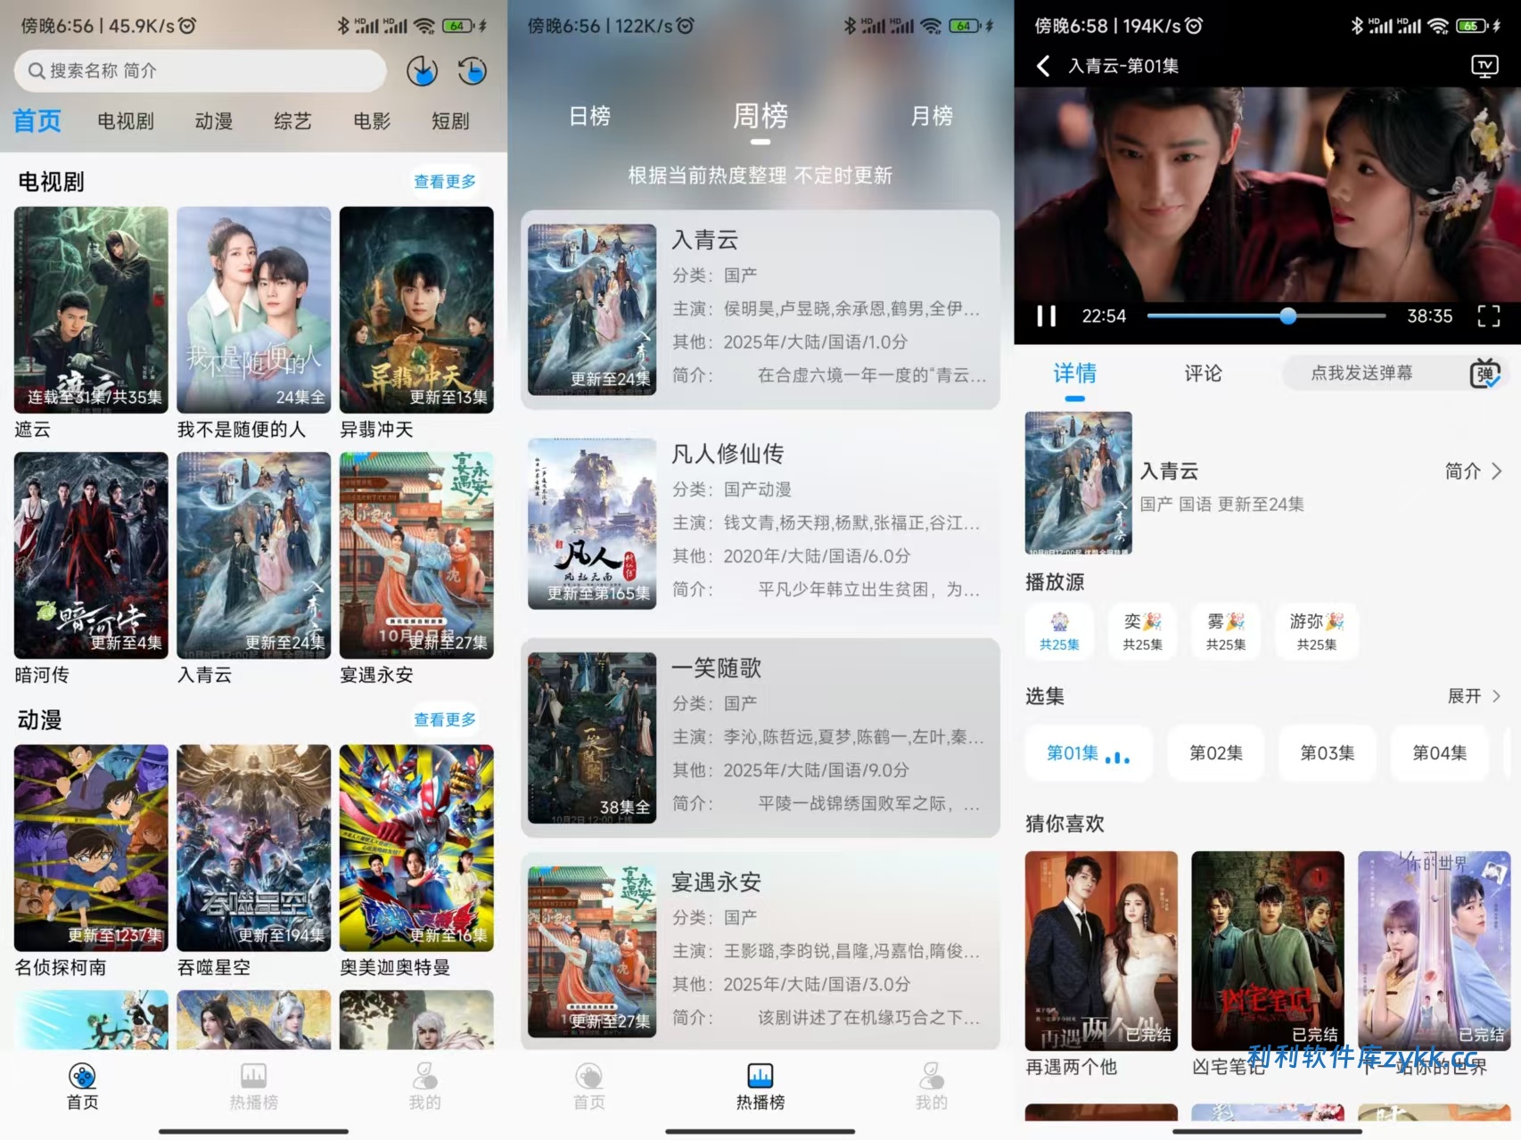
Task: Click the video progress slider handle
Action: (x=1287, y=316)
